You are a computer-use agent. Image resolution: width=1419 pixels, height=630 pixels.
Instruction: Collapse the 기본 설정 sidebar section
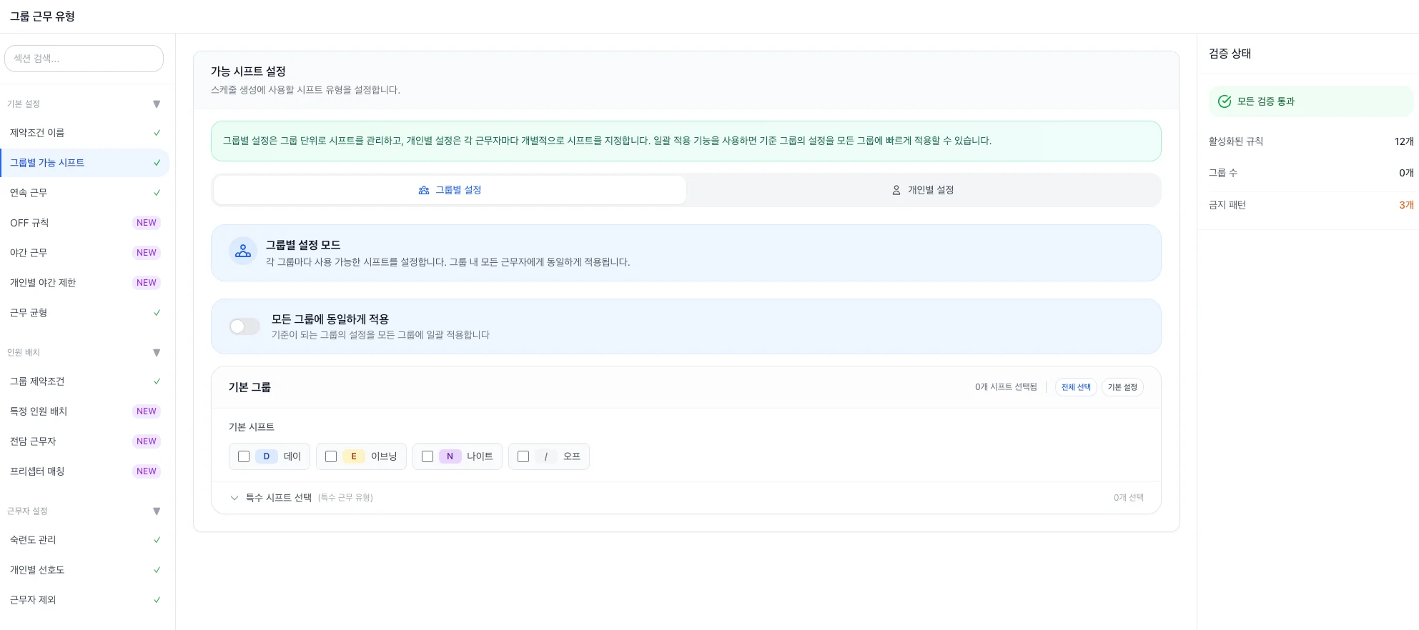pos(157,104)
